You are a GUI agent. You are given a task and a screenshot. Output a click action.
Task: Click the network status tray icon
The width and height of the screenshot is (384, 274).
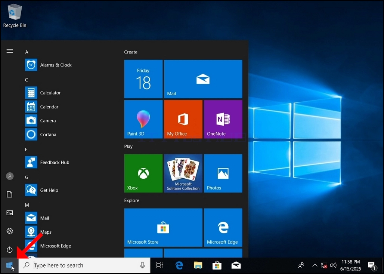[x=324, y=265]
